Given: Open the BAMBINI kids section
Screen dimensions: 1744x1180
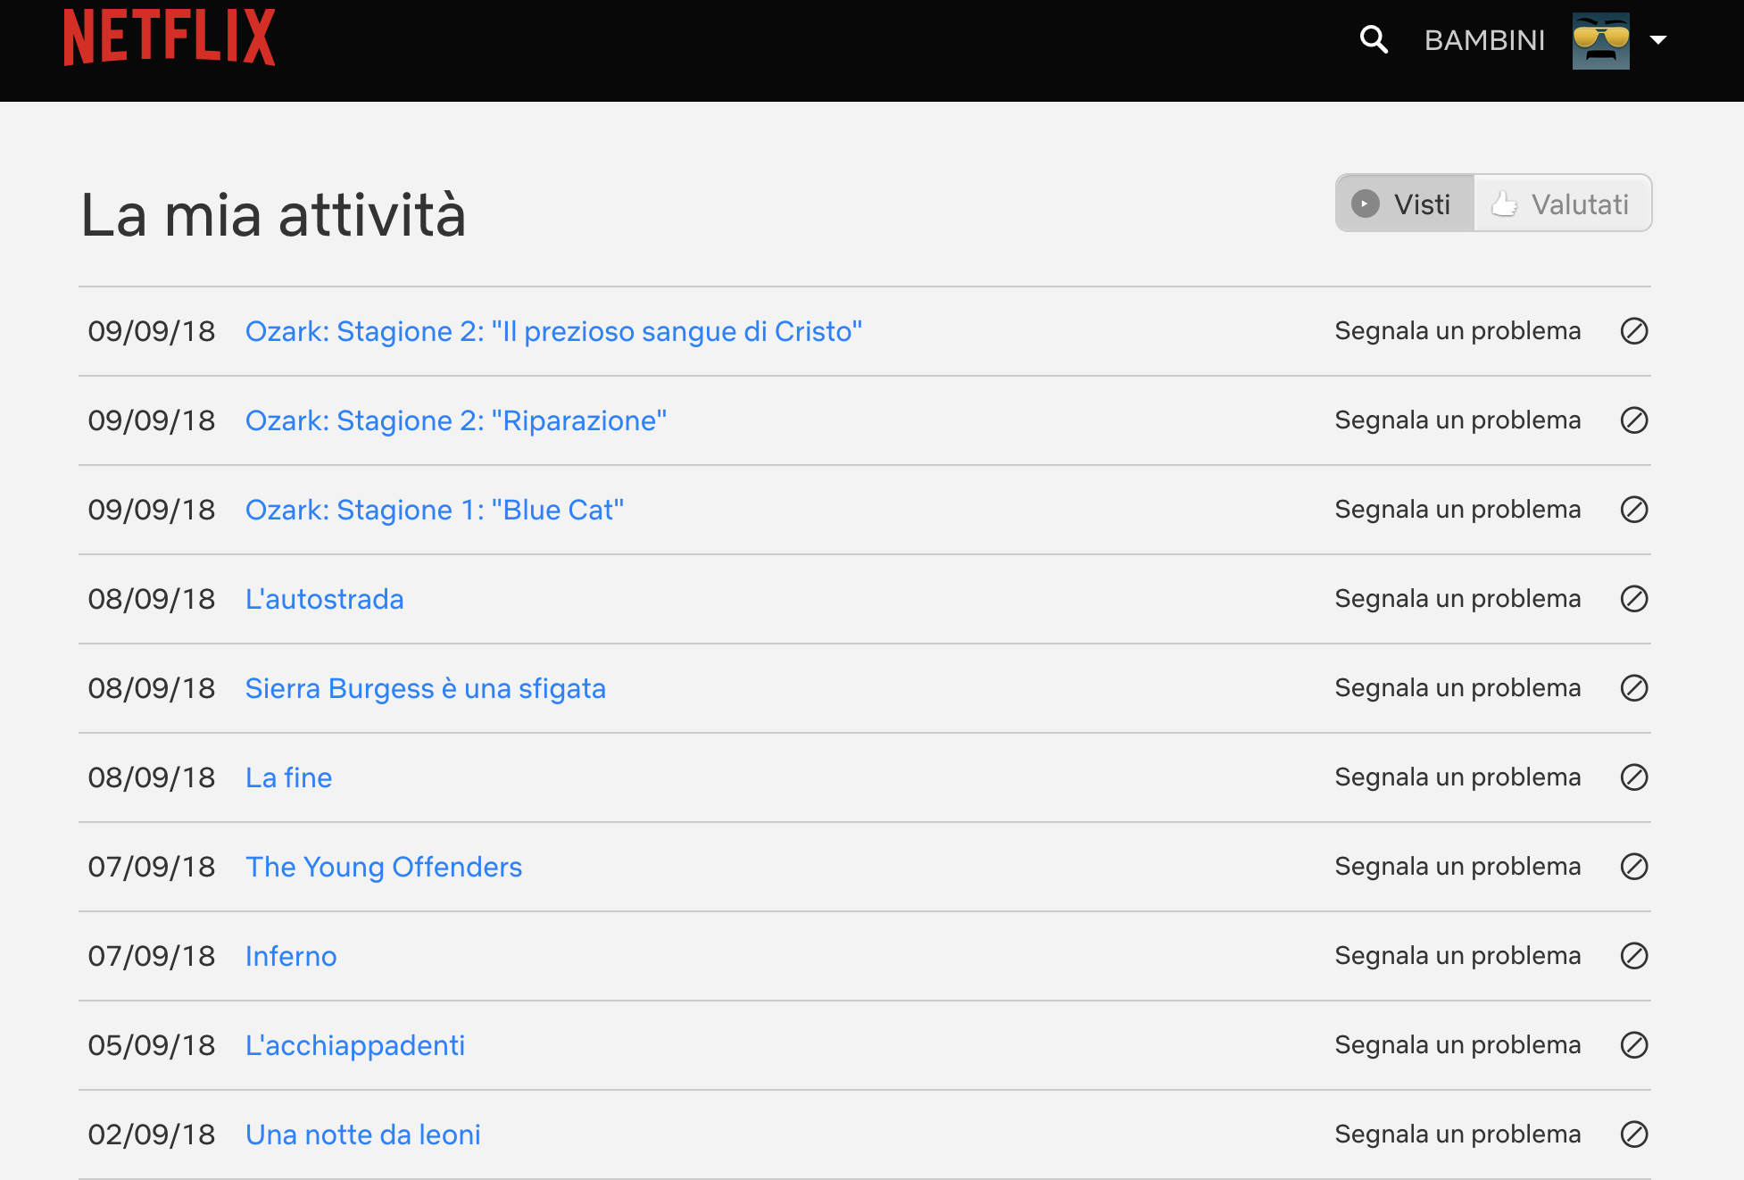Looking at the screenshot, I should tap(1484, 40).
